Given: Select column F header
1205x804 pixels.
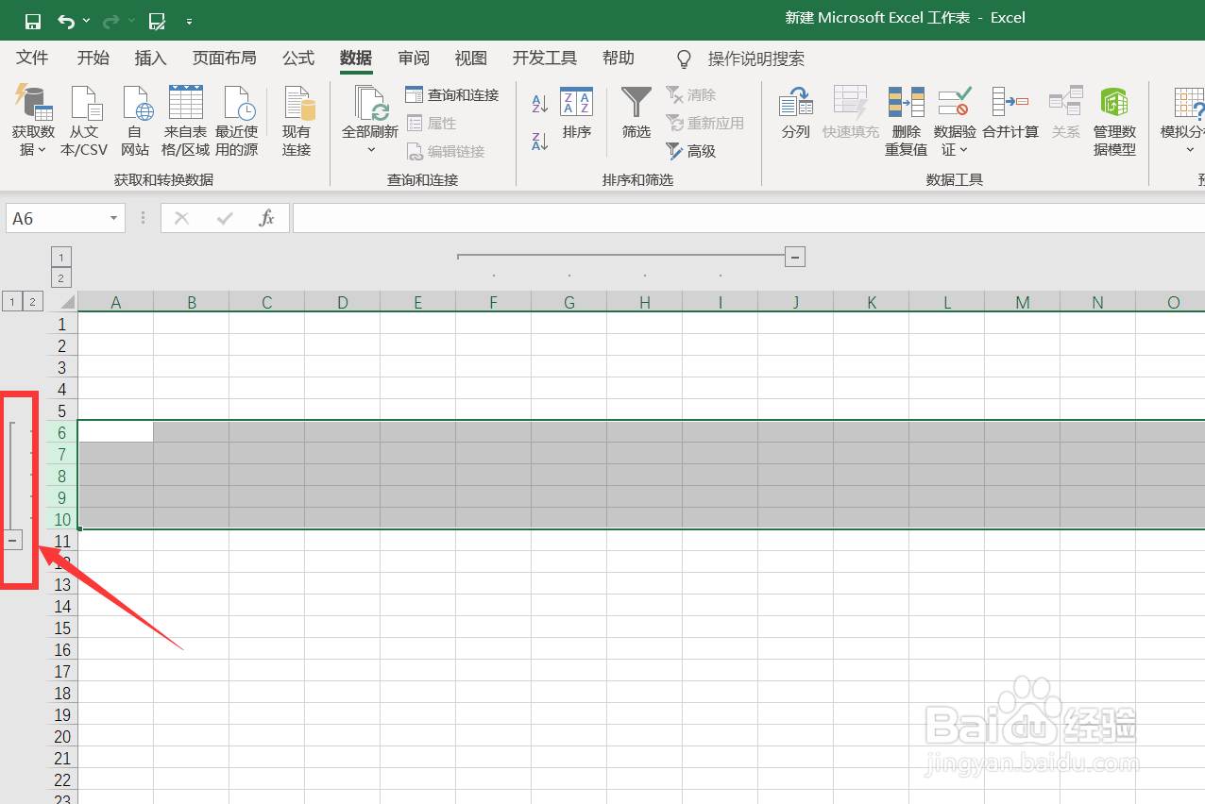Looking at the screenshot, I should click(493, 302).
